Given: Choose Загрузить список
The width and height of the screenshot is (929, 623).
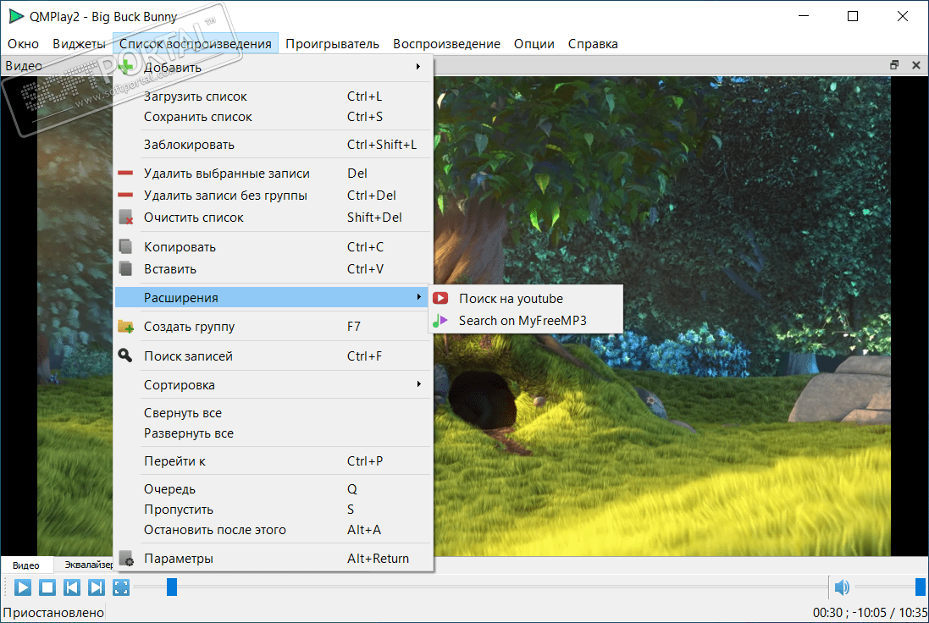Looking at the screenshot, I should point(273,96).
